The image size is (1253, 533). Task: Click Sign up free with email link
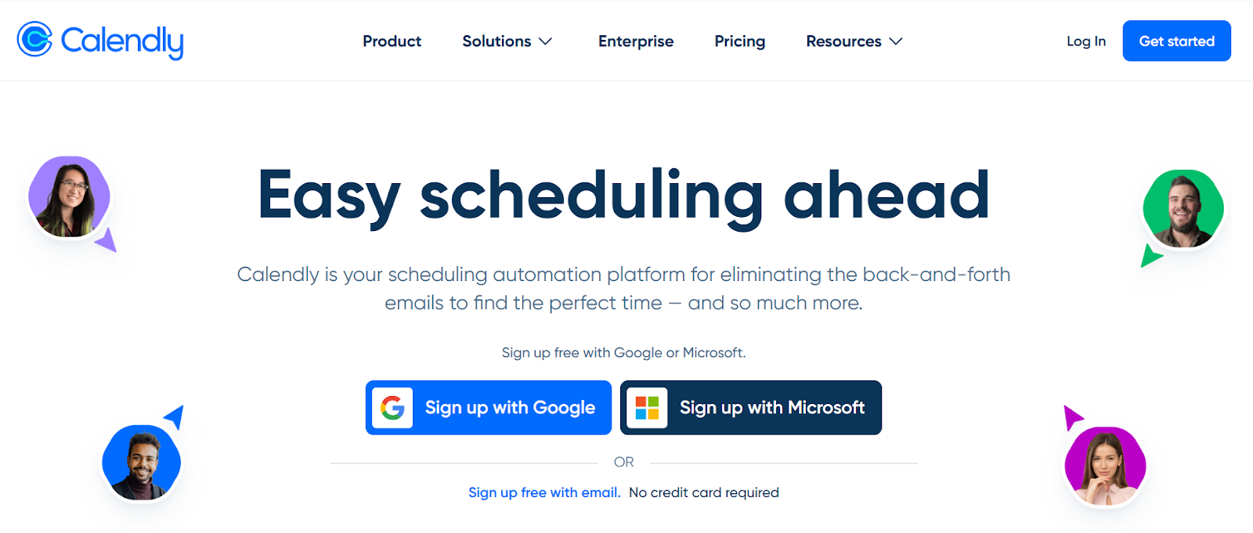click(543, 492)
